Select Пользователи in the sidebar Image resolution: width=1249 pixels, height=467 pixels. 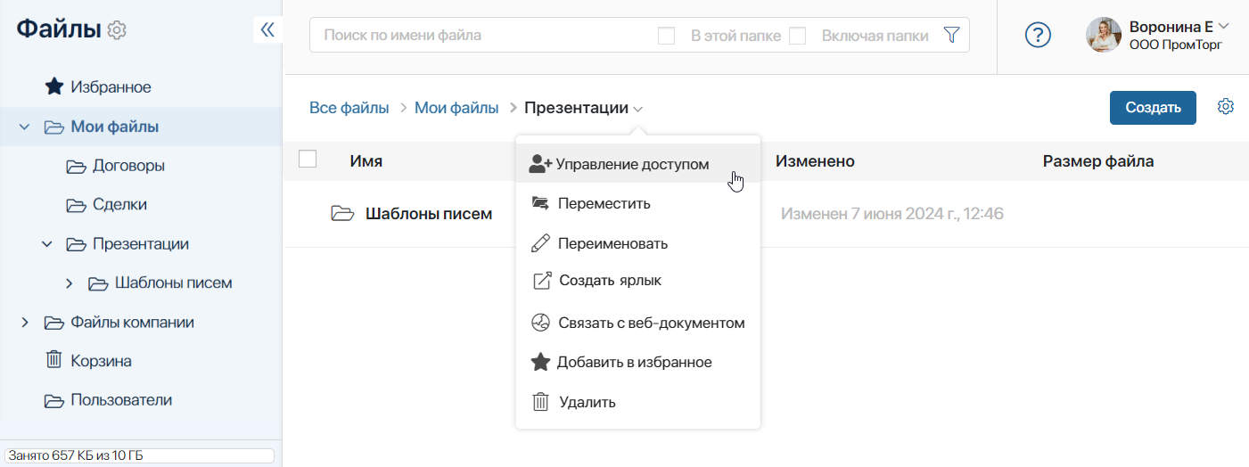[x=121, y=400]
